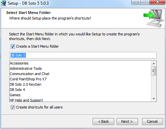Cancel the DB Solo installation
The image size is (166, 129).
pyautogui.click(x=152, y=121)
